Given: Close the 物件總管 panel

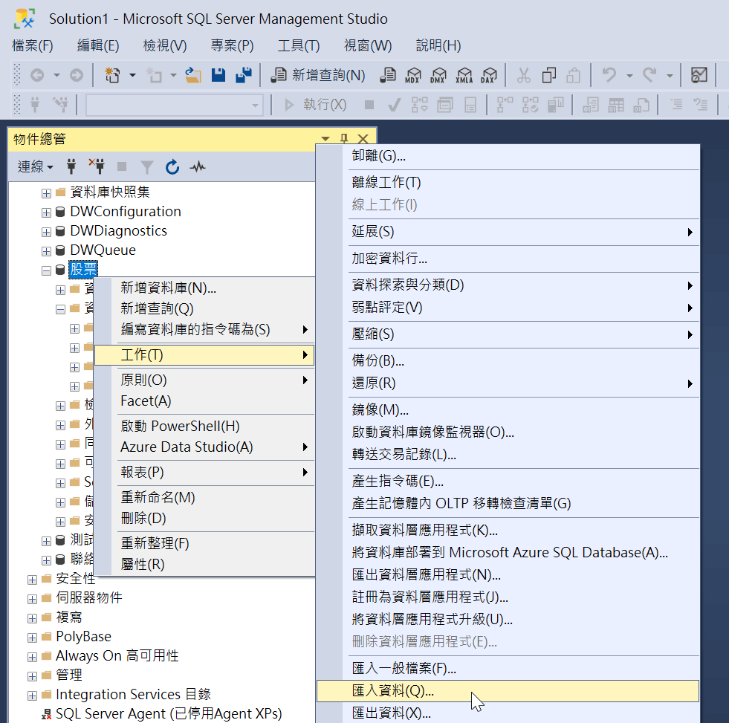Looking at the screenshot, I should click(x=363, y=138).
